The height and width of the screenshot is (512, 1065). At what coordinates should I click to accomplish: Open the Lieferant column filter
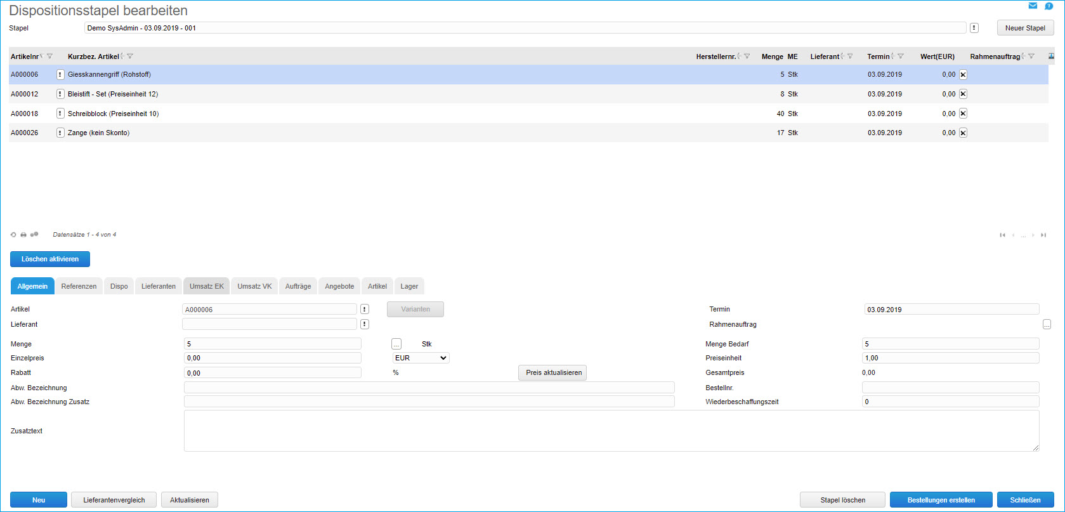pyautogui.click(x=850, y=56)
